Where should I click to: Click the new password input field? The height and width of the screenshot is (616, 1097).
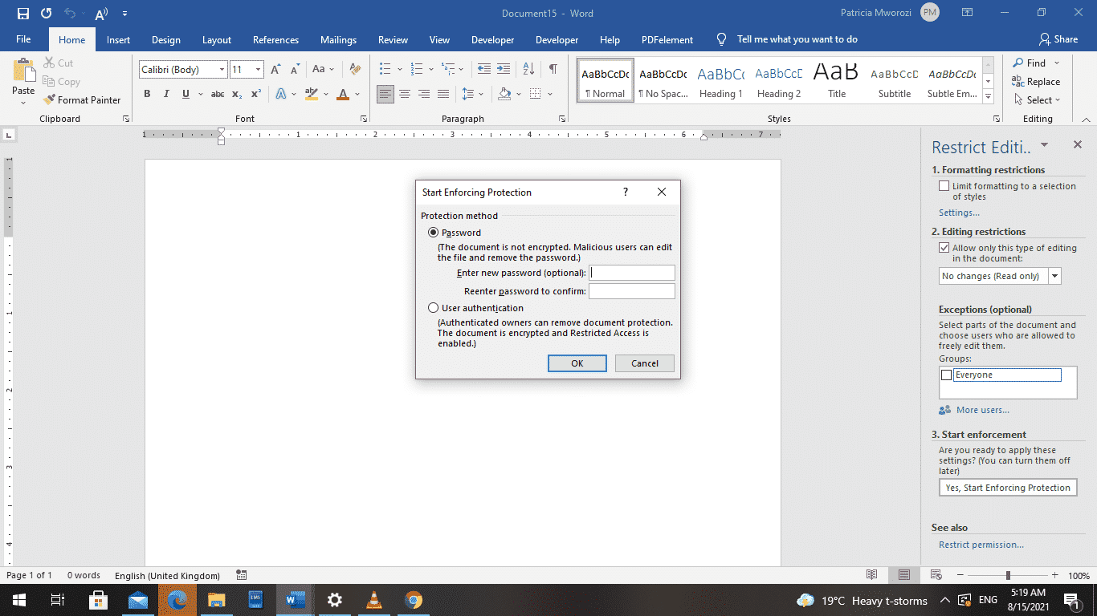pos(631,272)
